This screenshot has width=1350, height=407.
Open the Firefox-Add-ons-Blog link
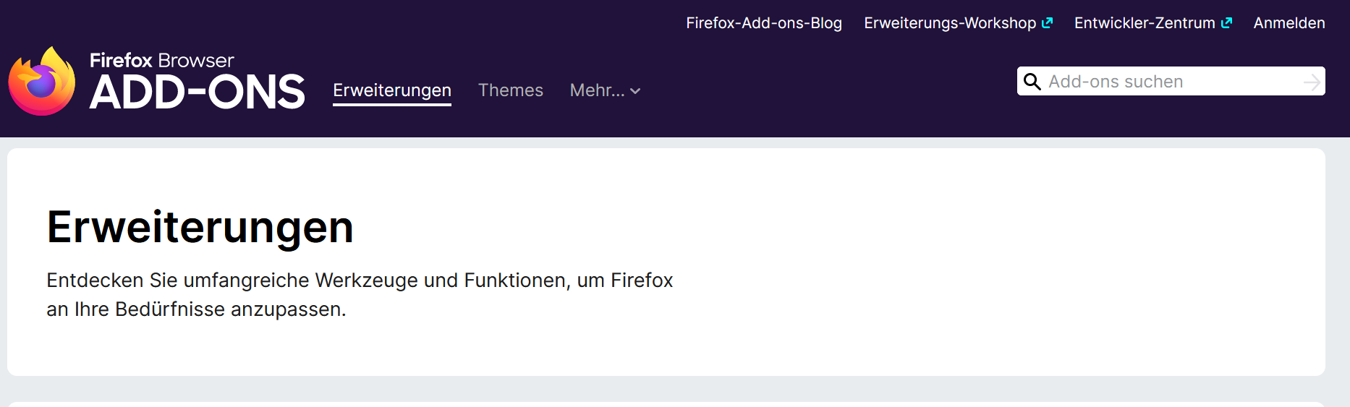pos(764,23)
